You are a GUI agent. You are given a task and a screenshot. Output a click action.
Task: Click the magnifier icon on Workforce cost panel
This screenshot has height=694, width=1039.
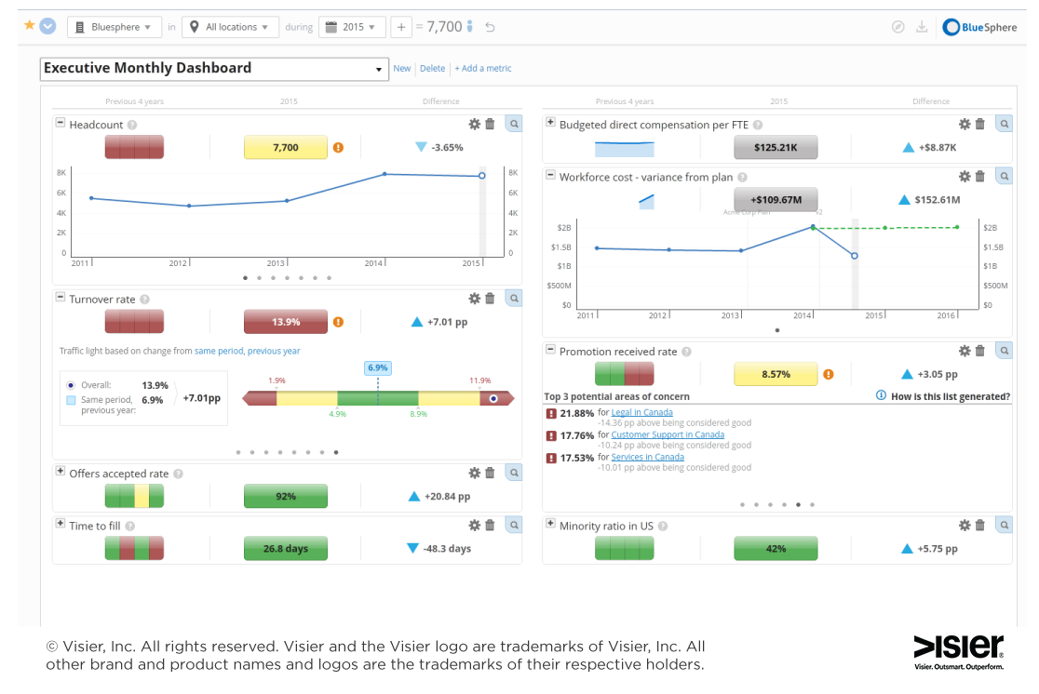click(1004, 176)
